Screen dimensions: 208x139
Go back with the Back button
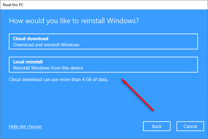point(157,127)
